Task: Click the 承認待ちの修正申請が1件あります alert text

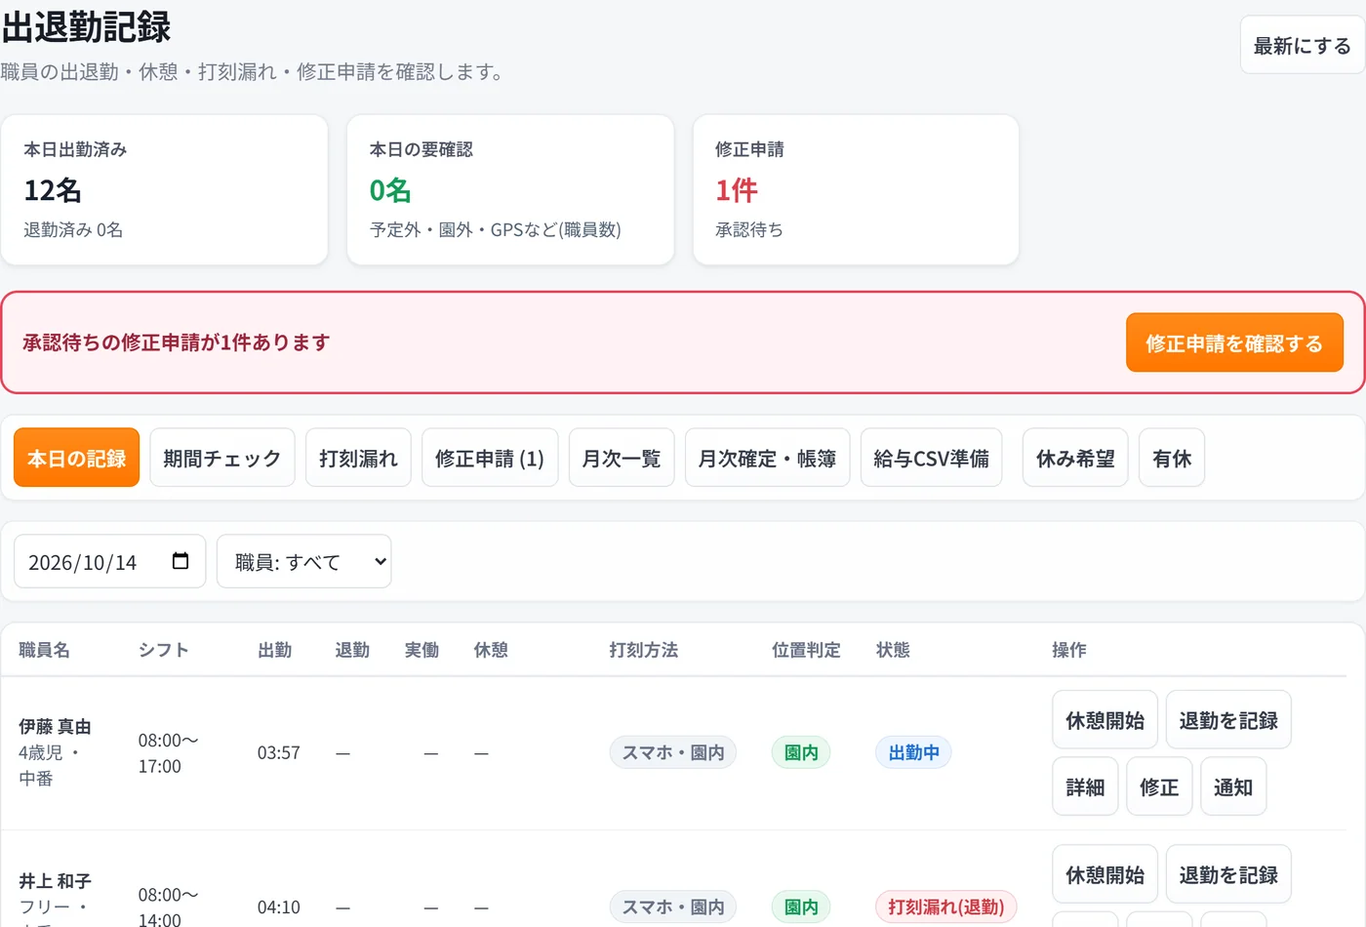Action: [x=177, y=343]
